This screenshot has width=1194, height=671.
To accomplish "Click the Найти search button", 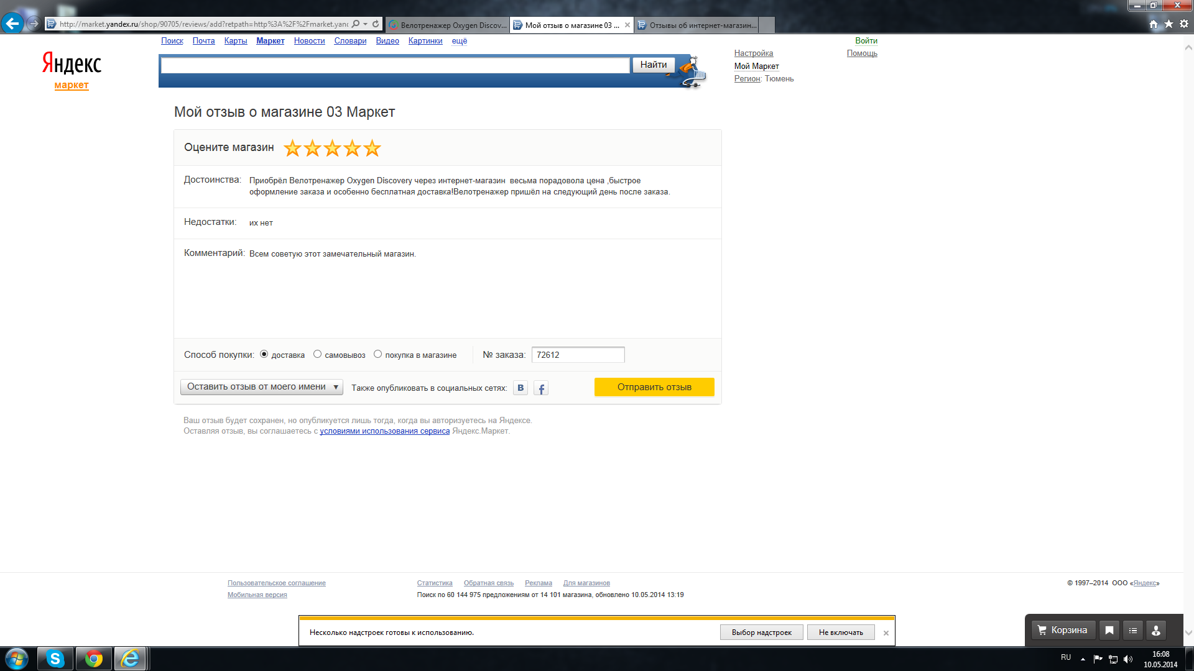I will coord(654,65).
